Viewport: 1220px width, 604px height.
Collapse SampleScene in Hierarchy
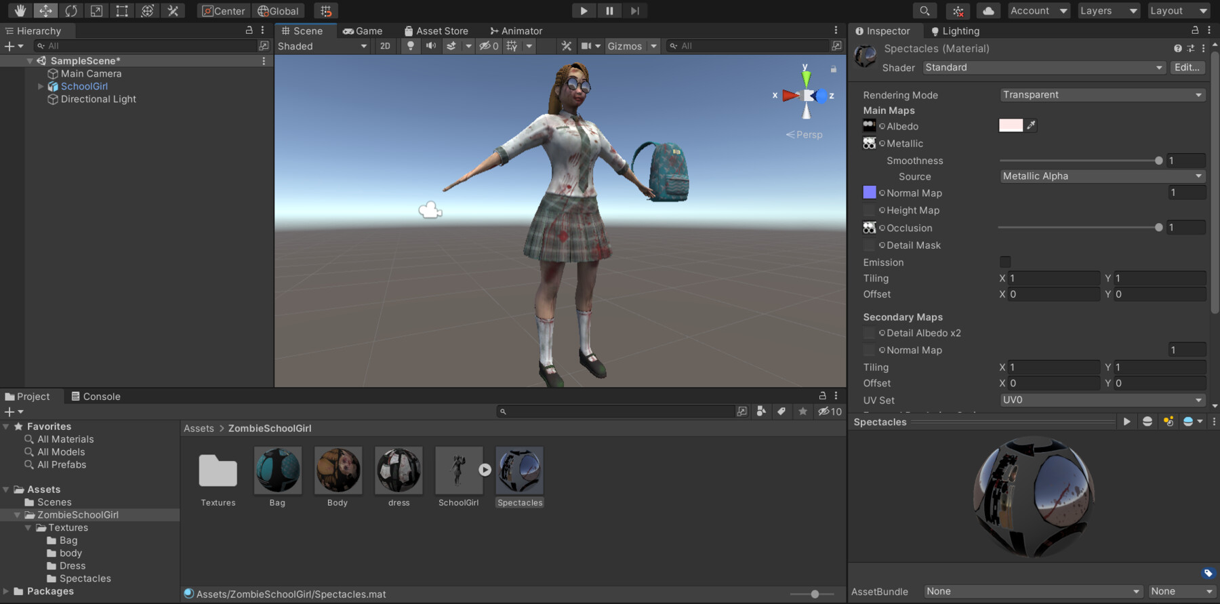30,61
